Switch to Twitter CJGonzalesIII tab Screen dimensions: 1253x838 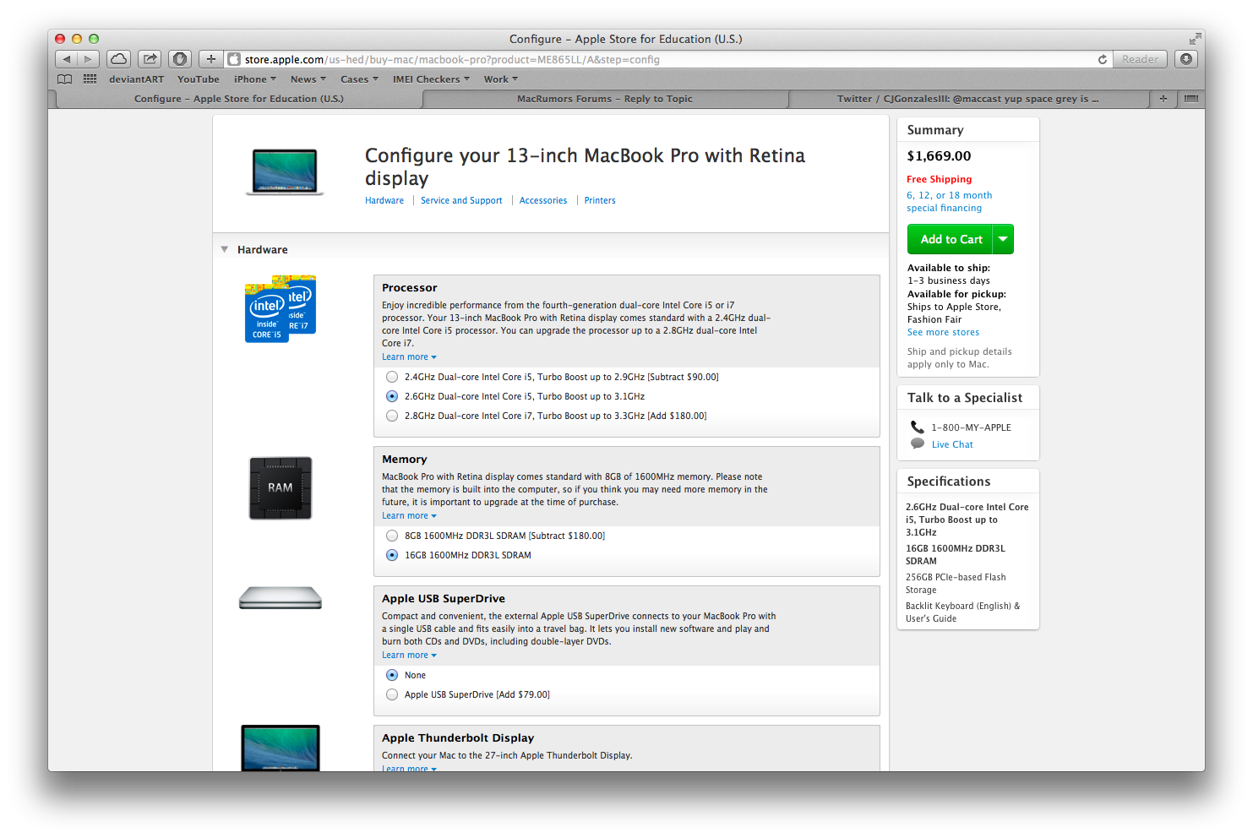pos(968,99)
